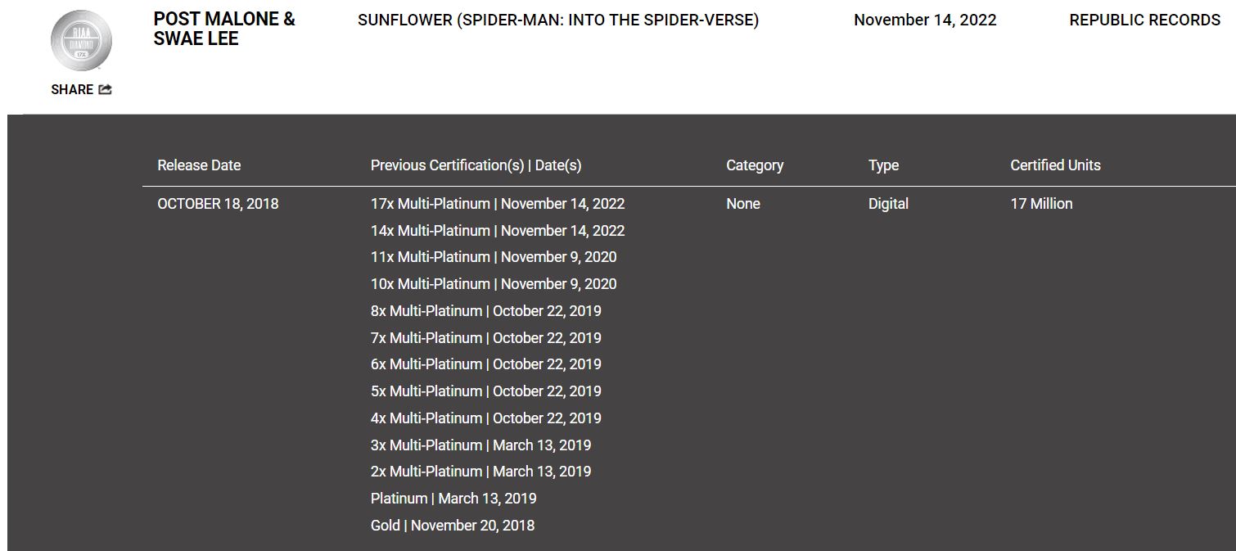Click the October 18, 2018 release date value
Screen dimensions: 1236x551
pyautogui.click(x=218, y=204)
